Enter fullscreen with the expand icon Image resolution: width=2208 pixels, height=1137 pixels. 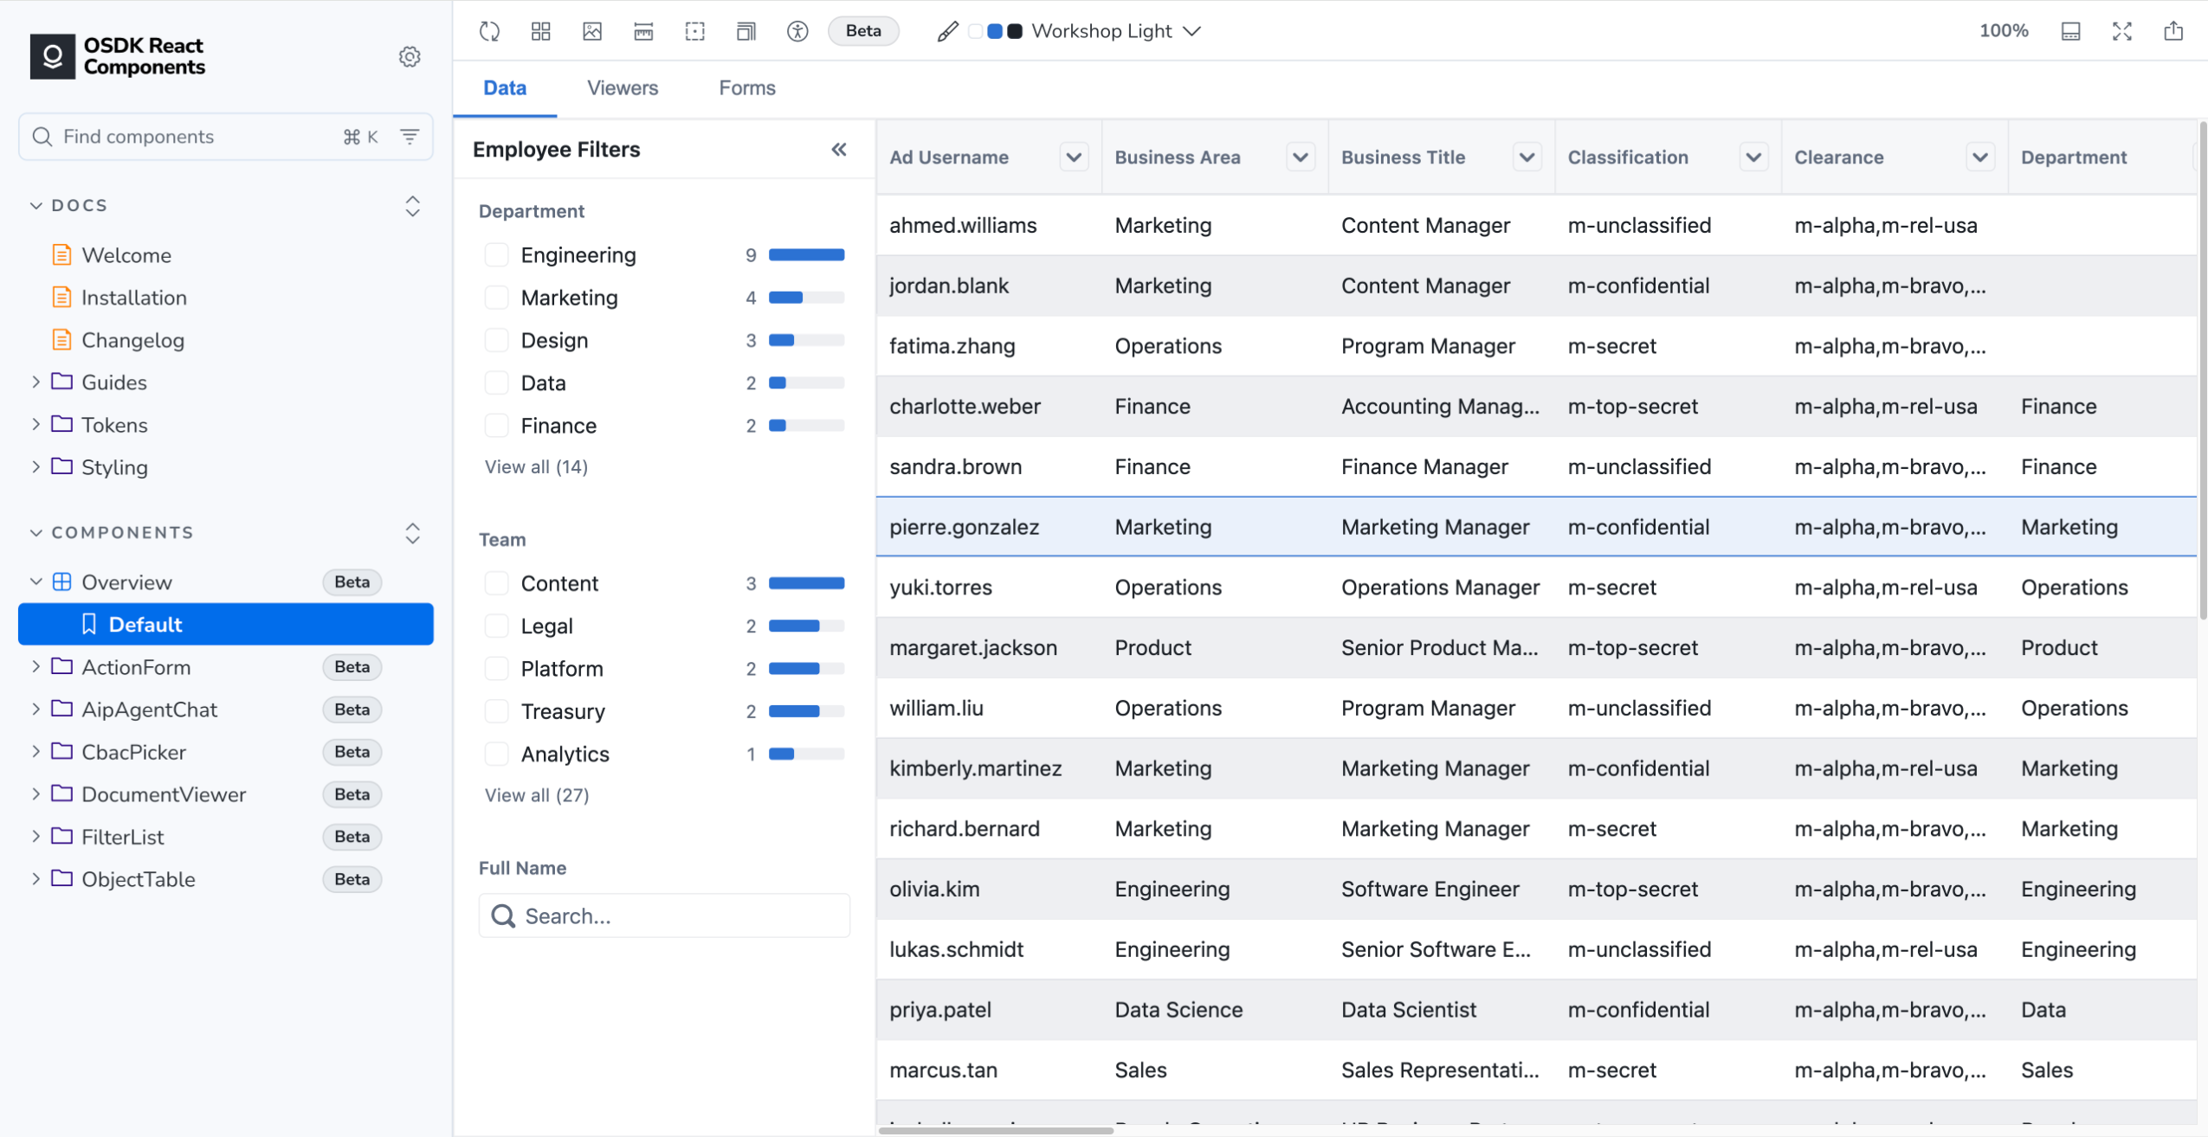[2122, 31]
